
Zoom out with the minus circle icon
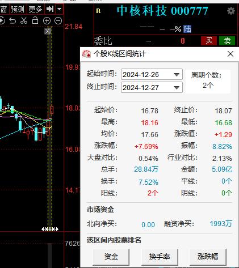58,20
